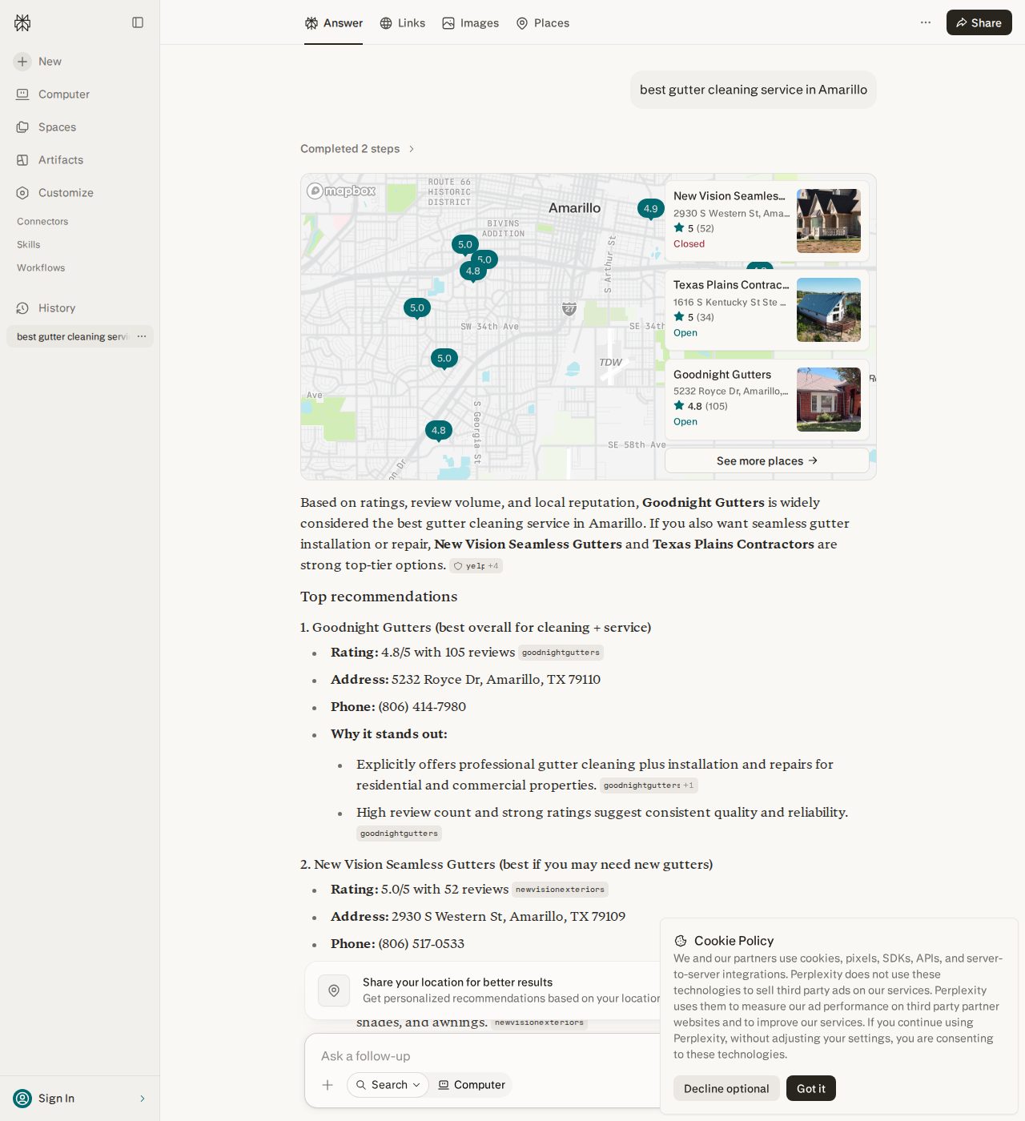This screenshot has height=1121, width=1025.
Task: Open options for the gutter cleaning history item
Action: coord(142,336)
